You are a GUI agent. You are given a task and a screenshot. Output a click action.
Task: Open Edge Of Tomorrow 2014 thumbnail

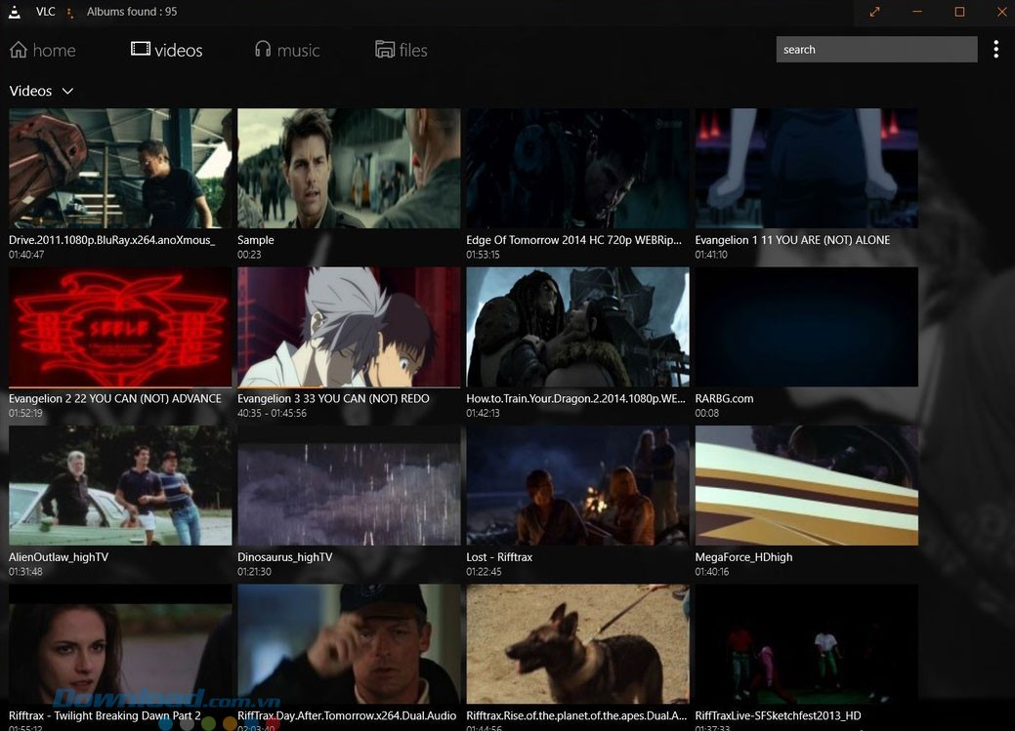click(577, 168)
